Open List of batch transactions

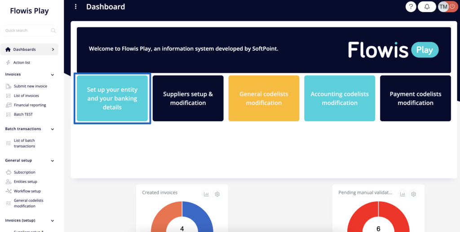pos(24,143)
